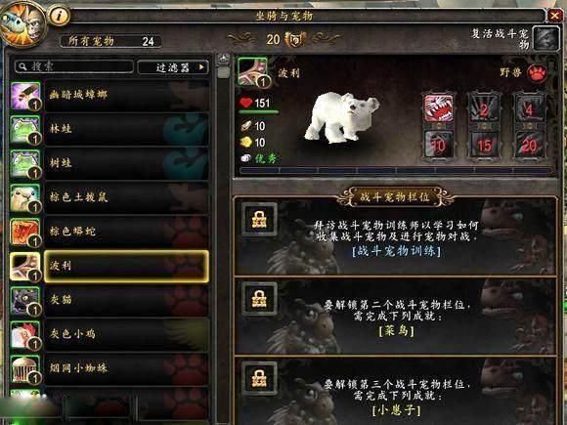The height and width of the screenshot is (425, 567).
Task: Select 灰猫 in the pet list
Action: click(109, 300)
